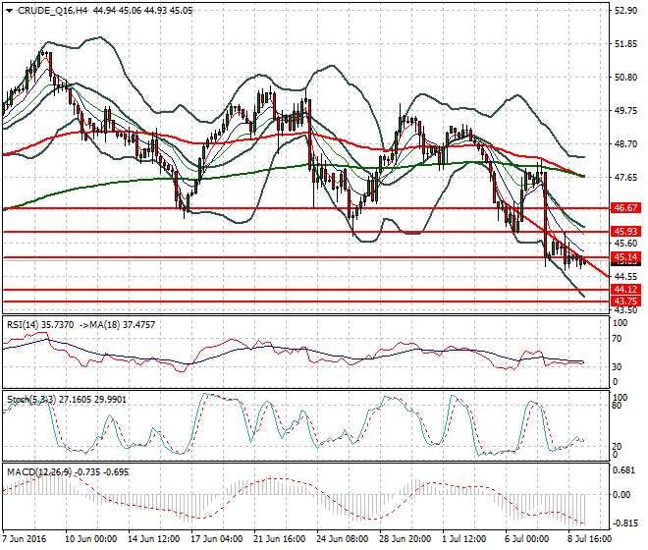Click the 17 Jun 04:00 time label

click(217, 539)
